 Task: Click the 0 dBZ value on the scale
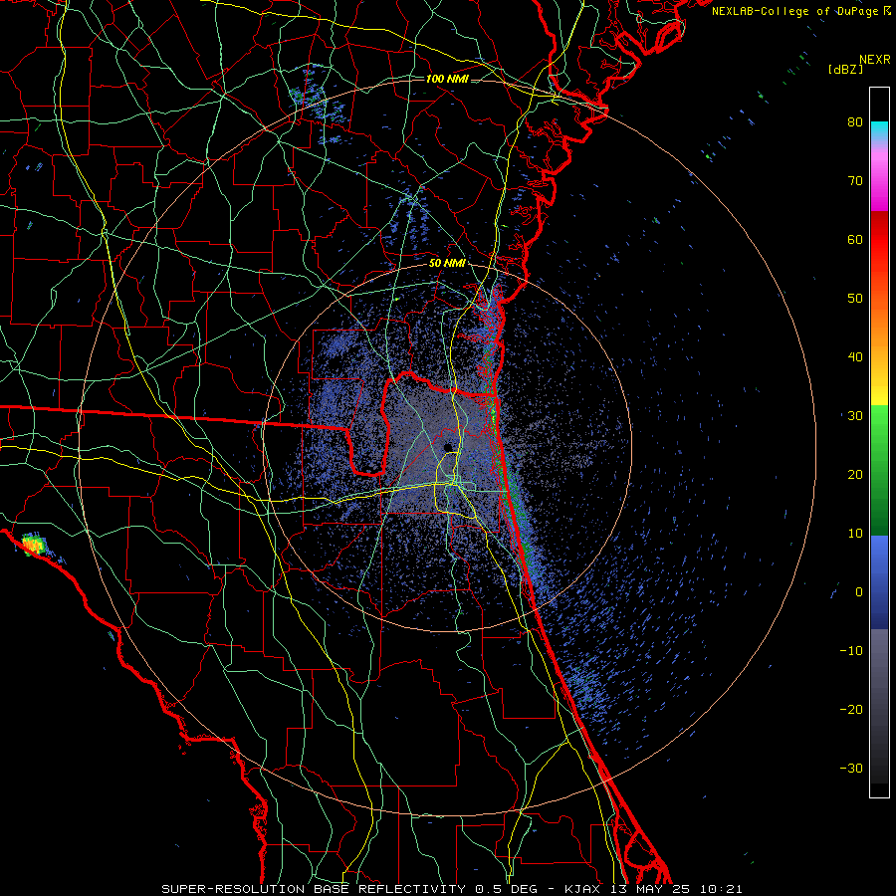(859, 592)
